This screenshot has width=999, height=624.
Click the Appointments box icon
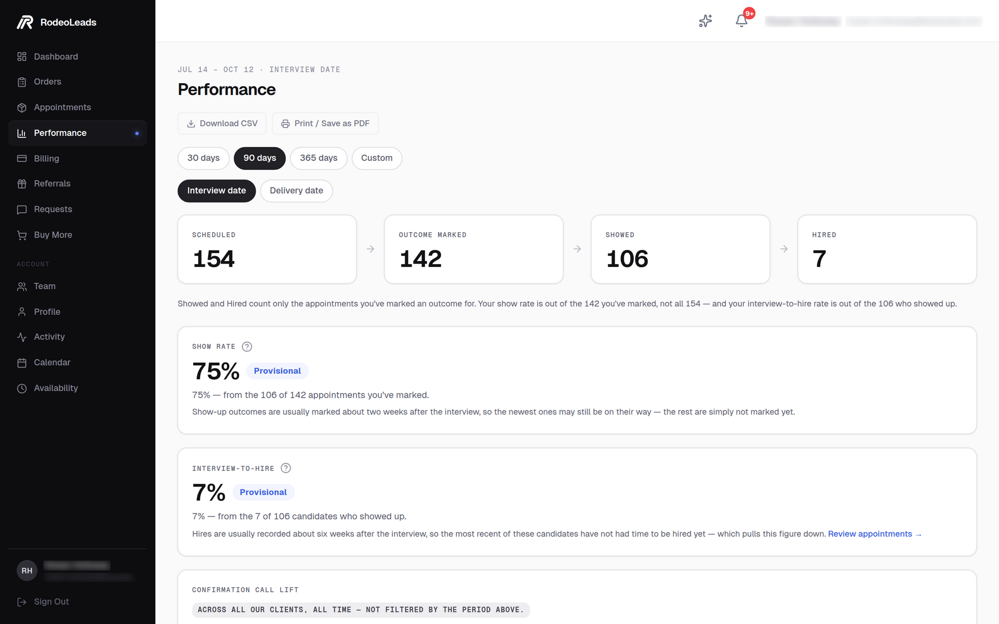coord(22,108)
